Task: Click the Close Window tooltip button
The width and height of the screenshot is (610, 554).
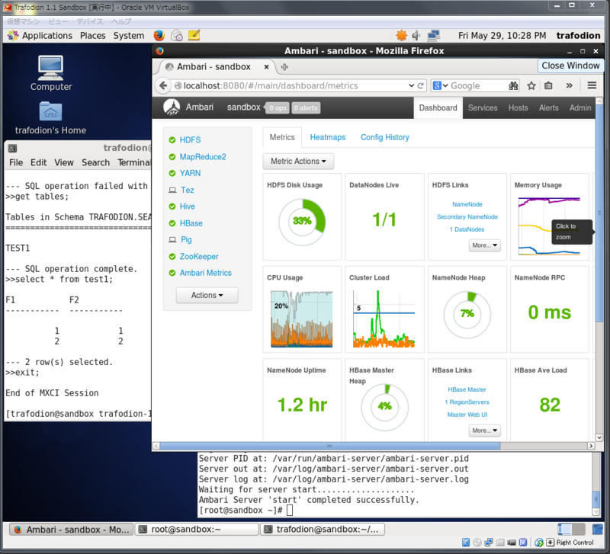Action: [570, 66]
